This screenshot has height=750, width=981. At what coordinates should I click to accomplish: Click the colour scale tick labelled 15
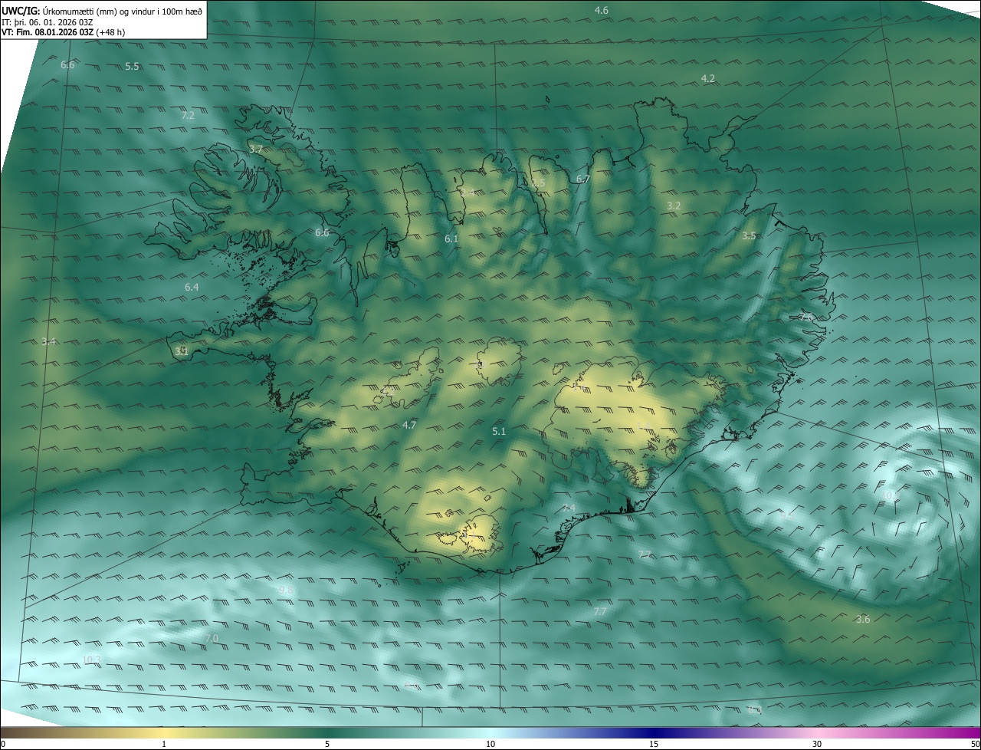pyautogui.click(x=654, y=744)
